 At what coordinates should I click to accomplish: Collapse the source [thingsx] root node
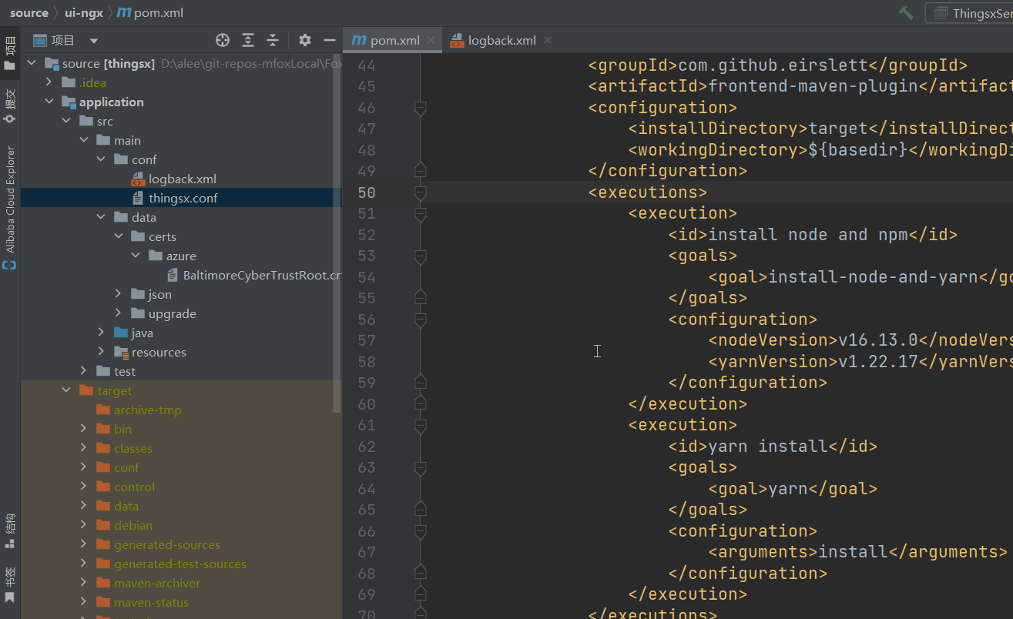[x=32, y=63]
